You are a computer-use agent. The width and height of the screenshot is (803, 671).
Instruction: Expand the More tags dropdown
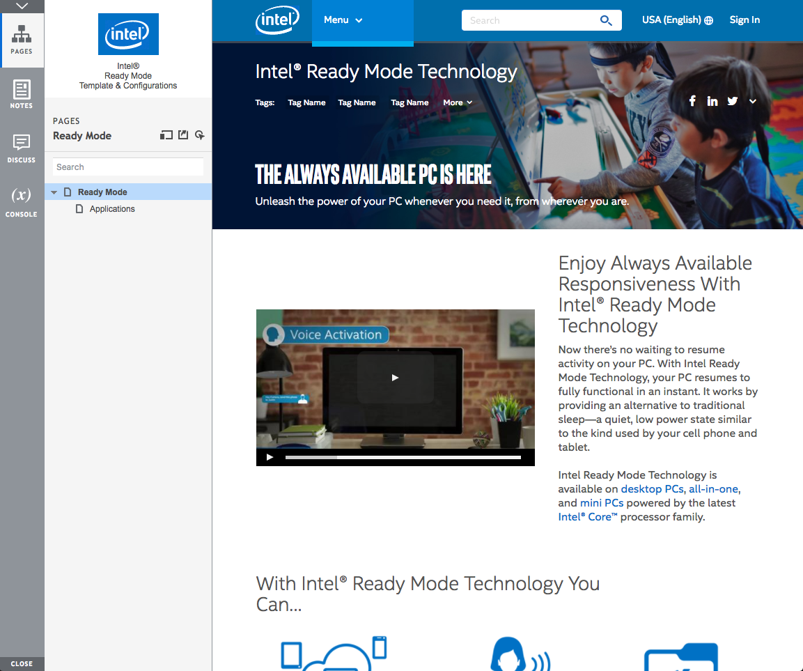(x=458, y=102)
